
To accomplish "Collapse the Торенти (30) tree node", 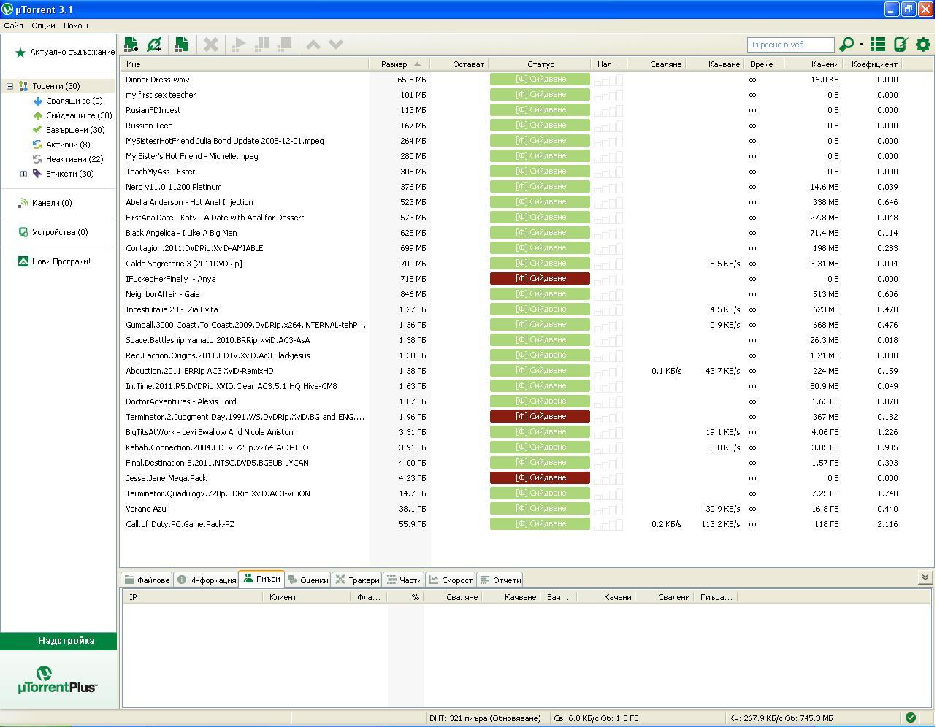I will [9, 86].
